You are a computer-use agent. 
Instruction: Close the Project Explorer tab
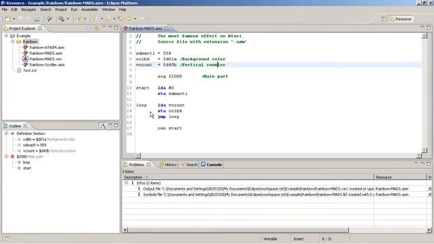40,28
